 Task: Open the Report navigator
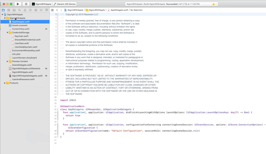point(47,10)
